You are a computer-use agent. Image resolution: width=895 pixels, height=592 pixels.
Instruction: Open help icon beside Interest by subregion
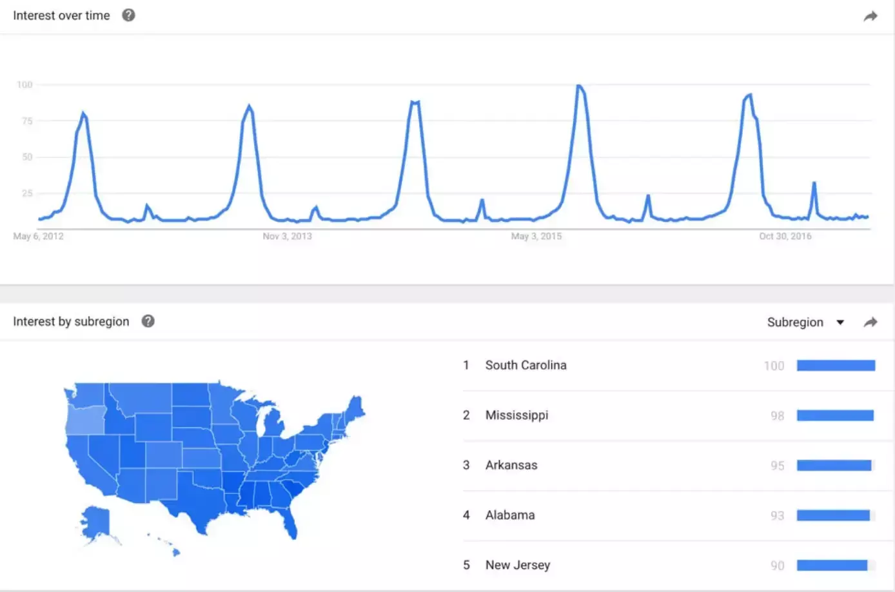point(148,321)
